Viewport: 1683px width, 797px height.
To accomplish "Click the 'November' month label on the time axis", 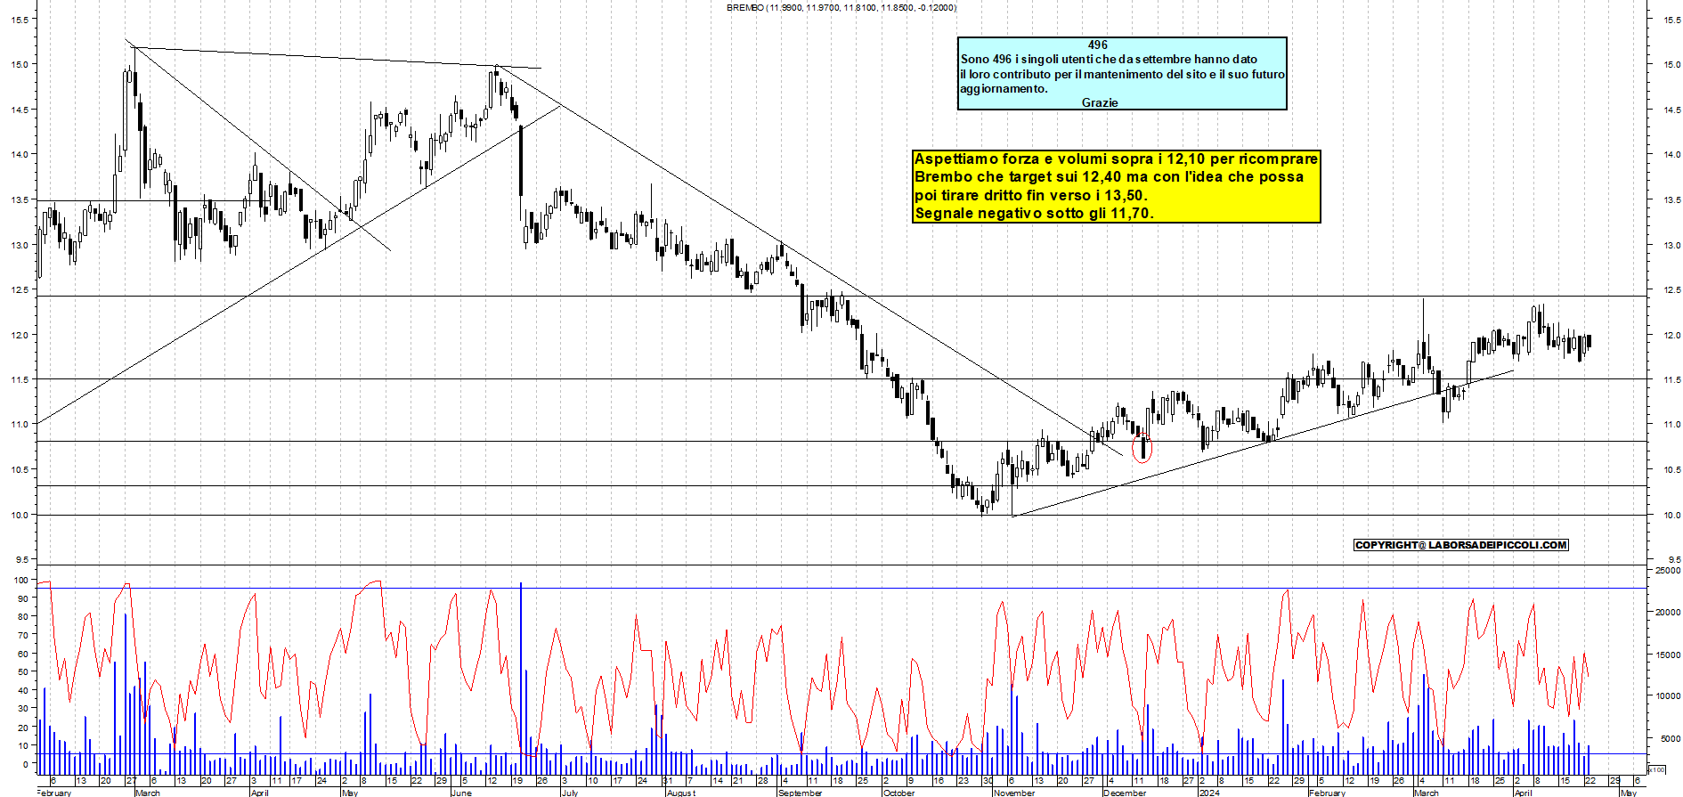I will point(1014,793).
